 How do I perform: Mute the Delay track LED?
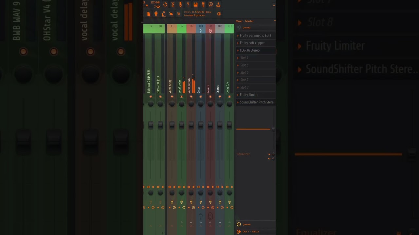pos(201,97)
